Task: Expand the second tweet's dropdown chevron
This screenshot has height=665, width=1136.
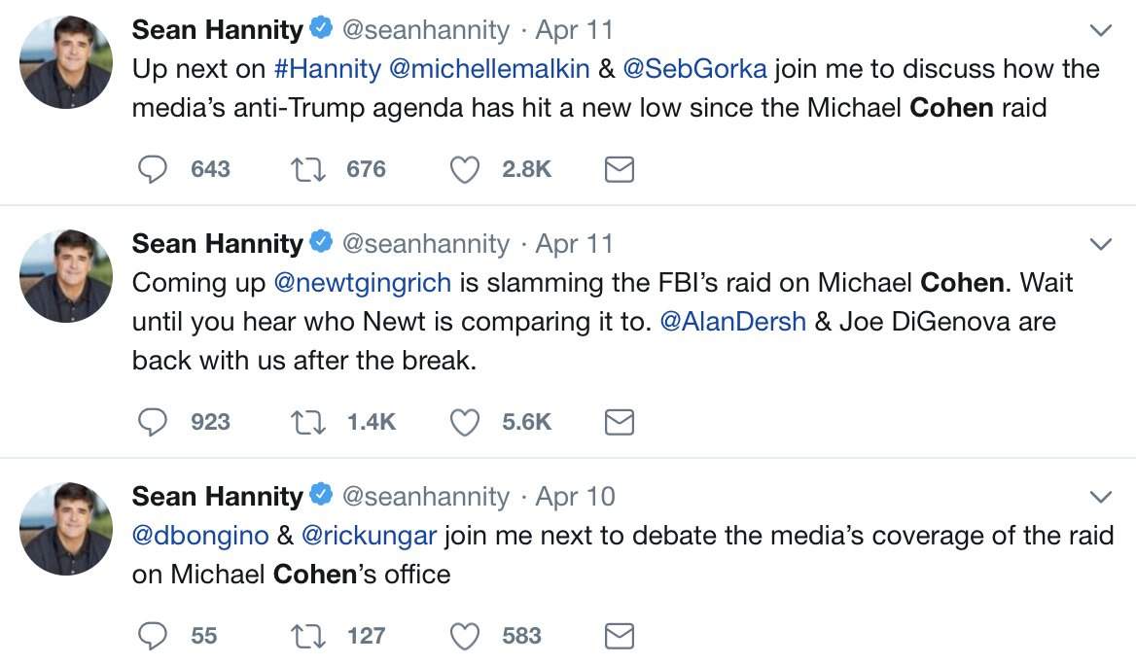Action: click(1100, 243)
